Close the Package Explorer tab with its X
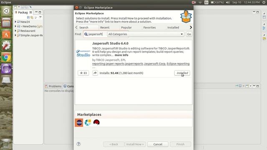Viewport: 267px width, 150px height. (30, 12)
